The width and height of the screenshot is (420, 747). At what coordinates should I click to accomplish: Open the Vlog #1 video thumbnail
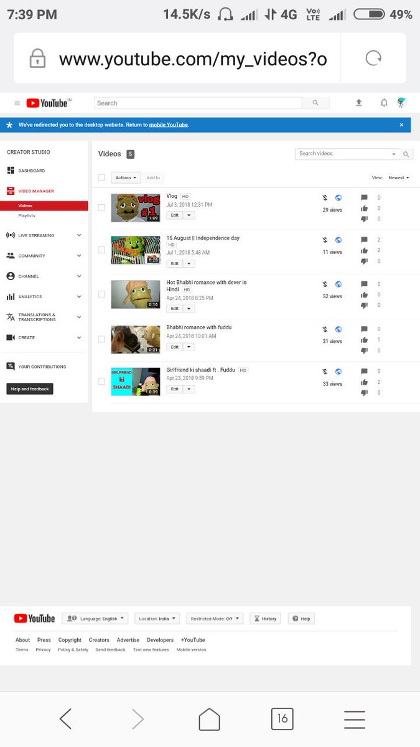pyautogui.click(x=136, y=208)
